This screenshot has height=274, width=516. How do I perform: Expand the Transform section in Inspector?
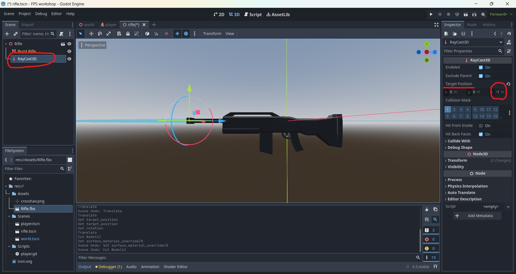(x=457, y=160)
